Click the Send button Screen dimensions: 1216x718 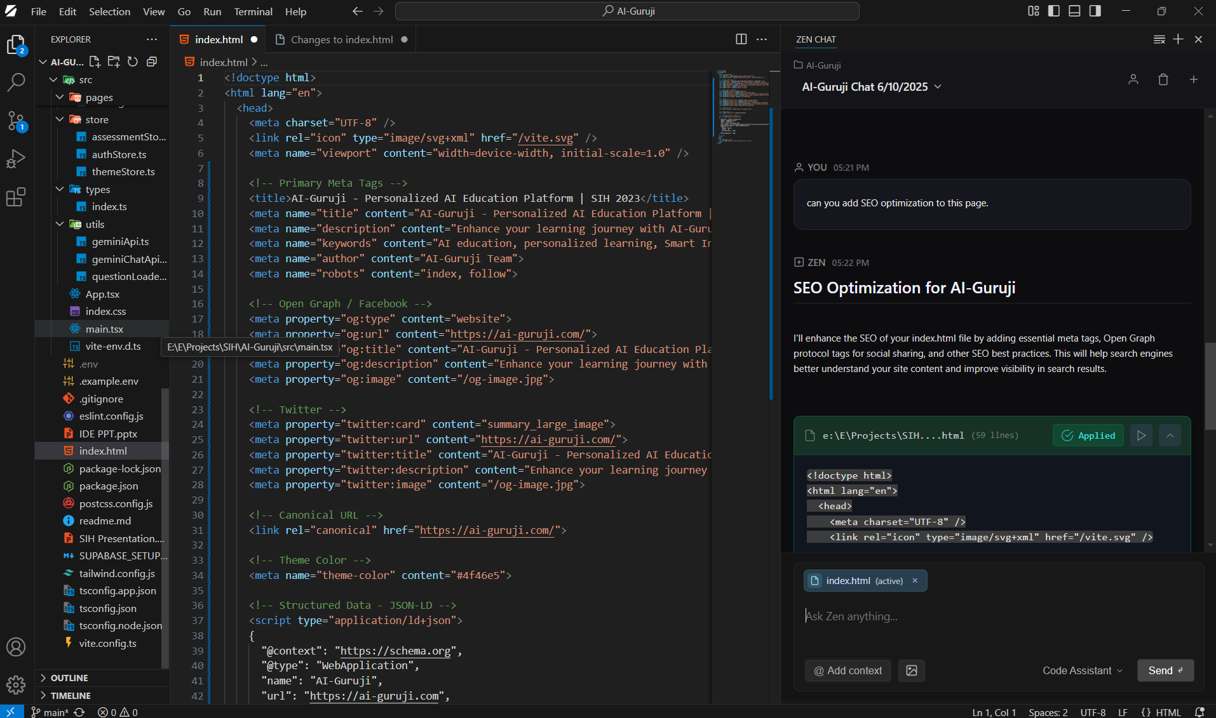pyautogui.click(x=1165, y=671)
